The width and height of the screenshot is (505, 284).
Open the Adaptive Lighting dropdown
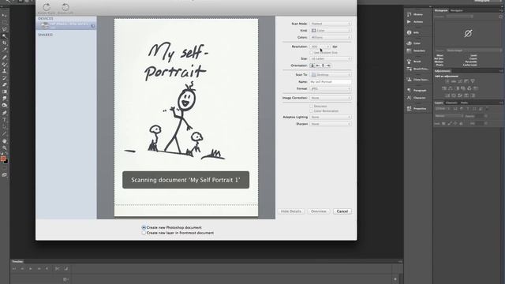[x=331, y=117]
